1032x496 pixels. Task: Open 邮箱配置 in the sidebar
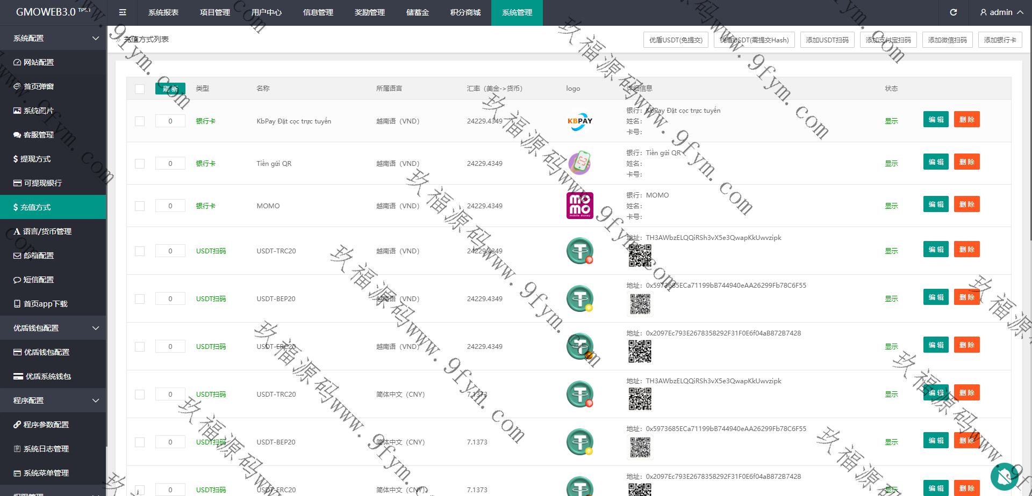(39, 256)
